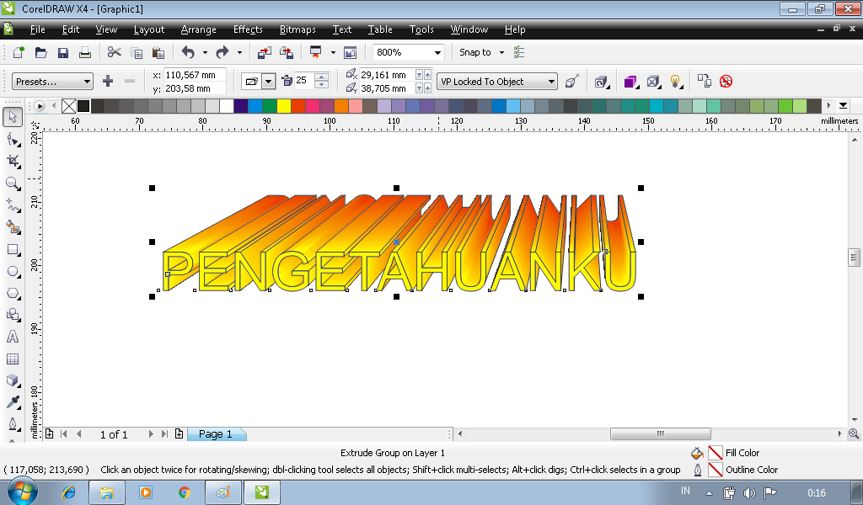Viewport: 863px width, 505px height.
Task: Select the Table tool
Action: pyautogui.click(x=12, y=359)
